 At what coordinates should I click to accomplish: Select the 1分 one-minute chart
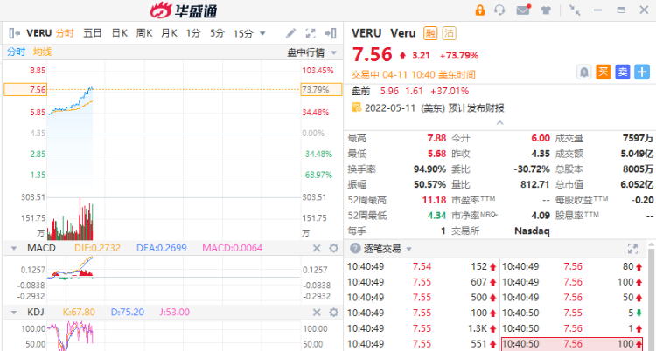coord(193,33)
